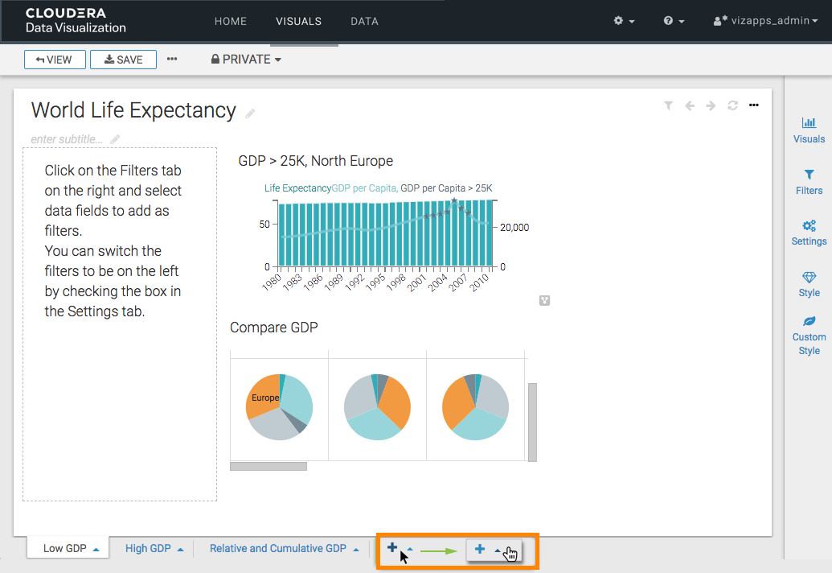Expand the PRIVATE visibility dropdown
This screenshot has width=832, height=573.
246,60
